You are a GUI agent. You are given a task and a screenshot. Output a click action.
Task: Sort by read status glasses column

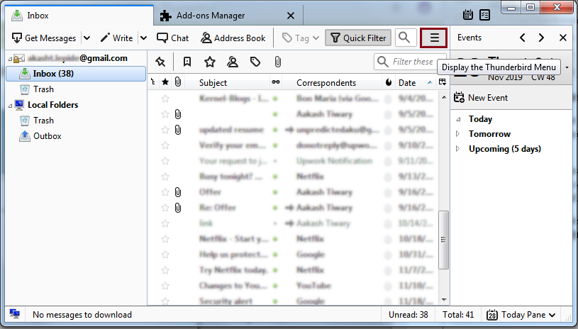click(276, 82)
